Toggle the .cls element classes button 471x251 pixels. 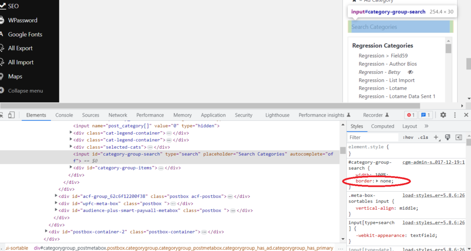click(422, 137)
